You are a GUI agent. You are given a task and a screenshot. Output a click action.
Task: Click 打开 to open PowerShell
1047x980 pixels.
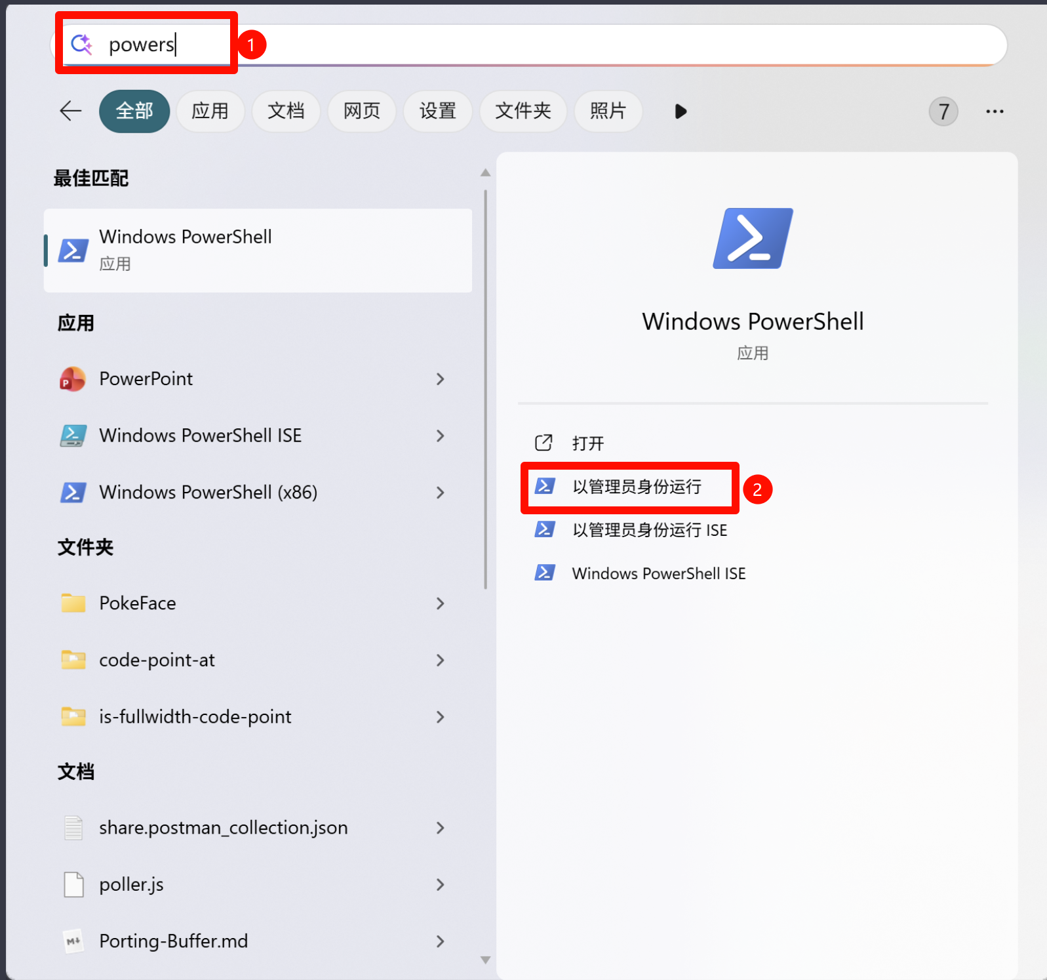(x=587, y=443)
